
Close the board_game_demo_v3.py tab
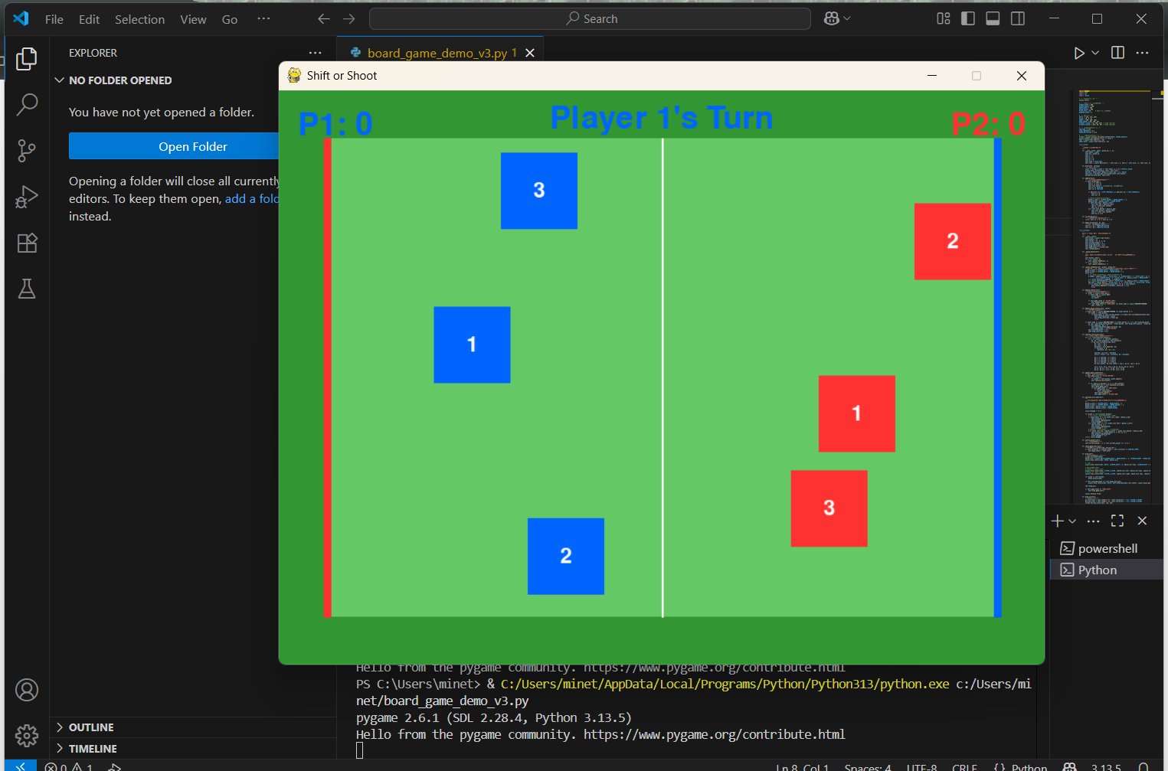coord(530,53)
